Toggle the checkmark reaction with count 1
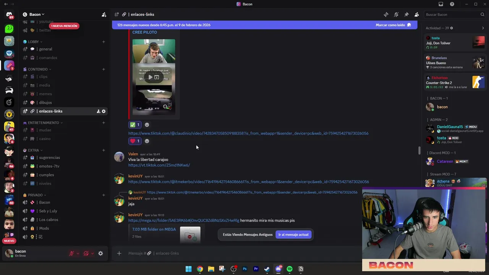Viewport: 489px width, 275px height. [x=135, y=125]
